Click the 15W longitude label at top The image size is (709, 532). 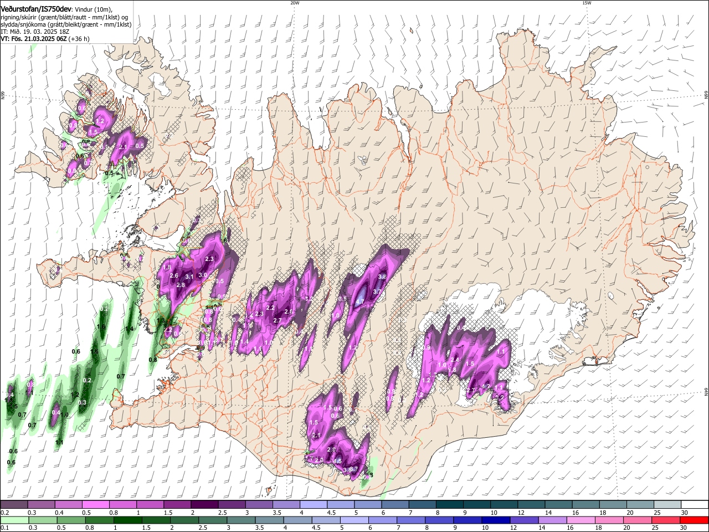pos(587,3)
